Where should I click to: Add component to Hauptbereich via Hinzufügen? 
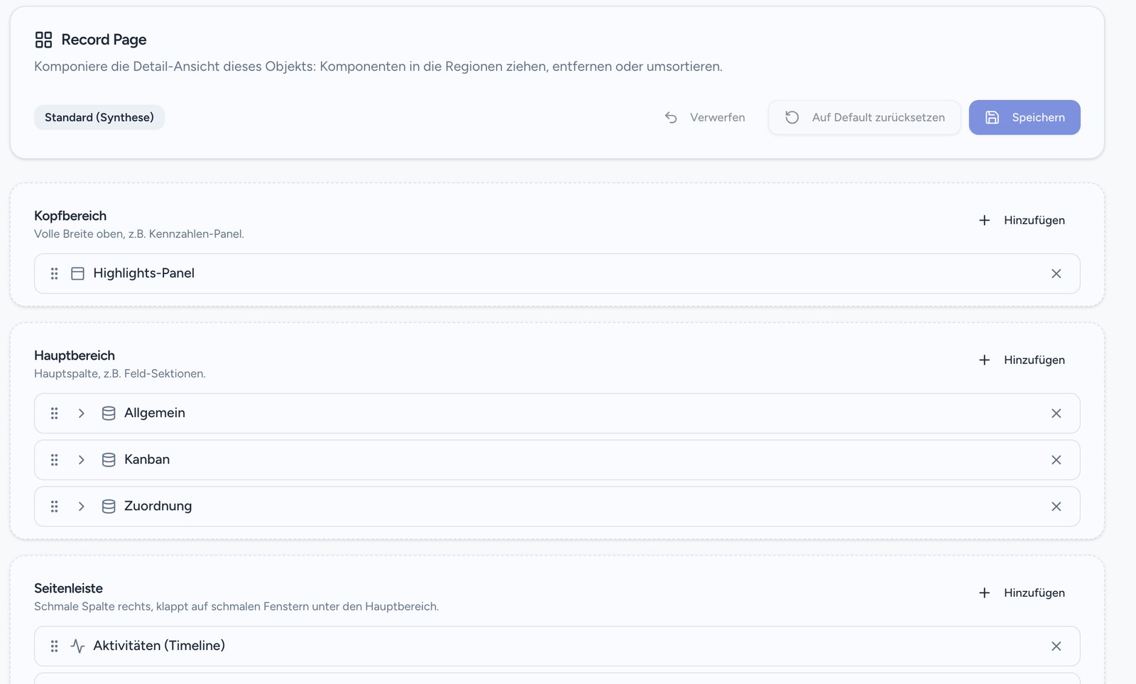pos(1022,360)
